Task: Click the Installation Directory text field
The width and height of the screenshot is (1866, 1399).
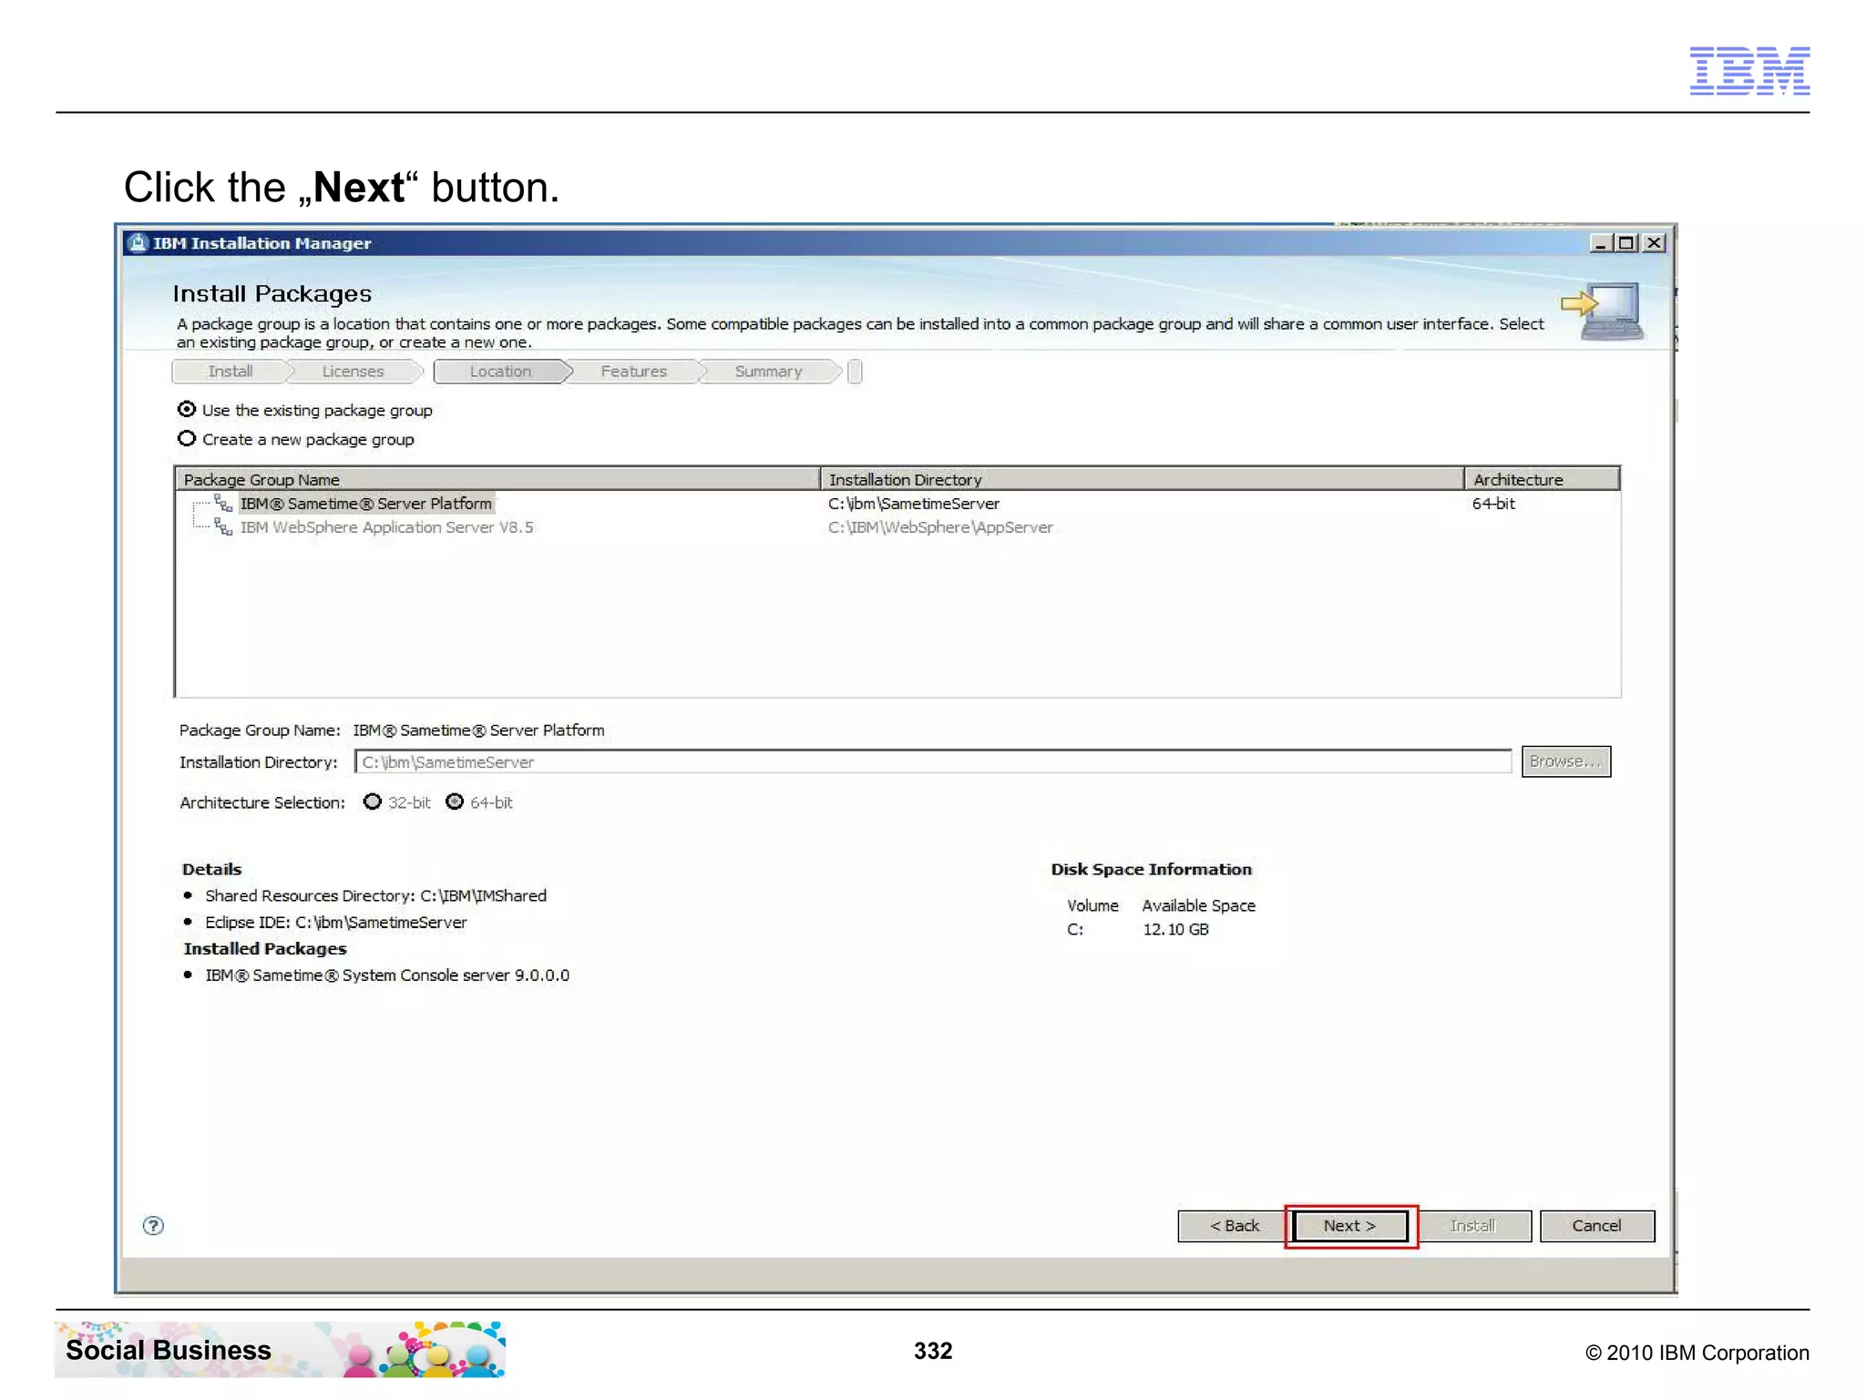Action: [x=933, y=762]
